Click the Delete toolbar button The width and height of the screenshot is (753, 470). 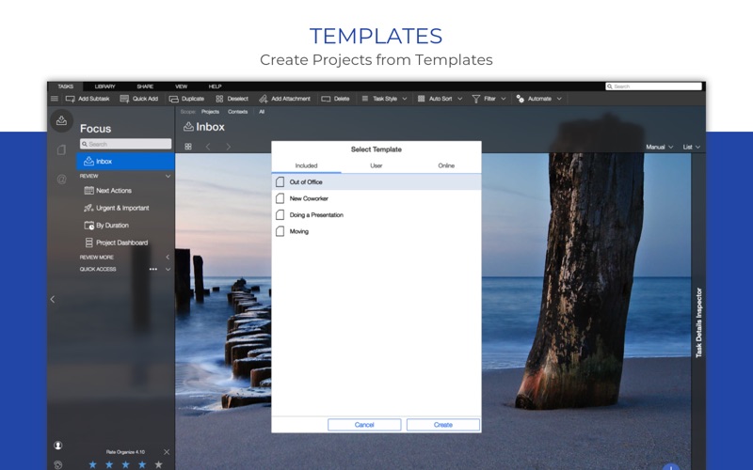335,99
